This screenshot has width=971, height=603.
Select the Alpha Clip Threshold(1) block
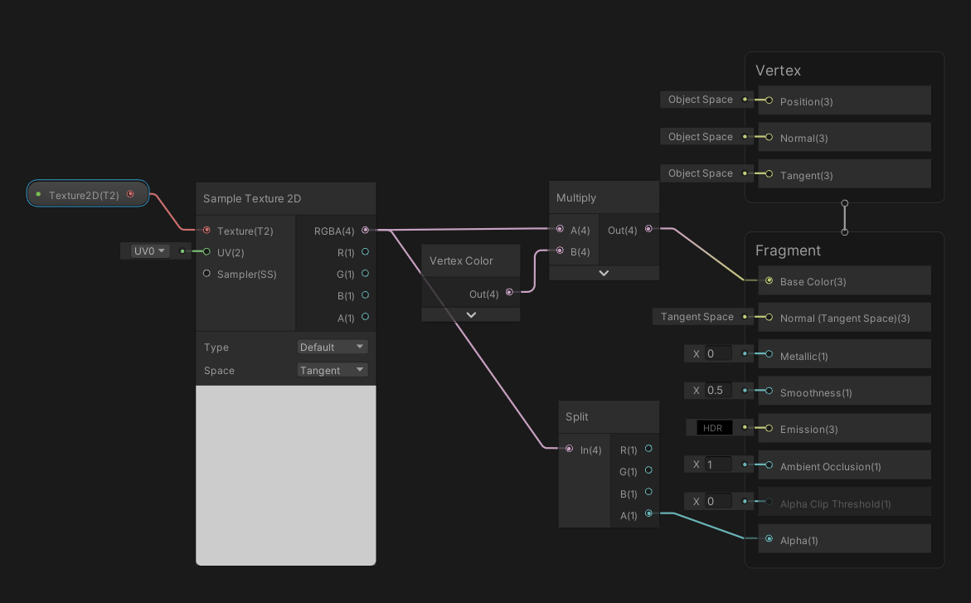tap(844, 502)
